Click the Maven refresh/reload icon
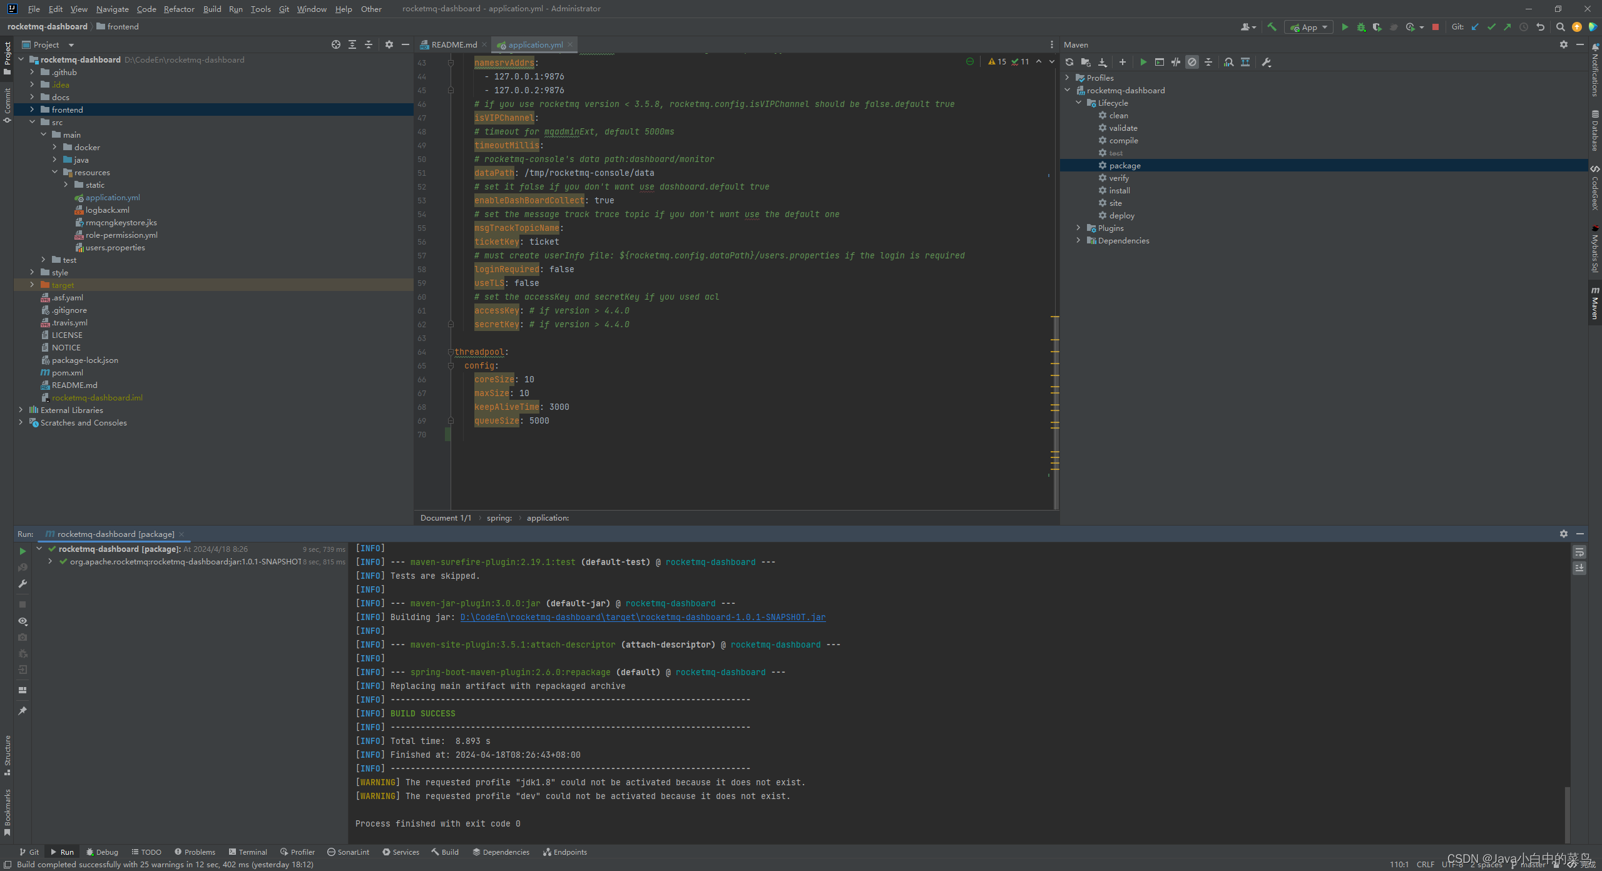This screenshot has width=1602, height=871. [x=1070, y=61]
